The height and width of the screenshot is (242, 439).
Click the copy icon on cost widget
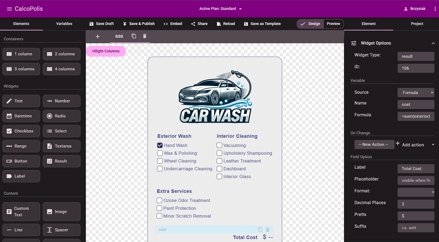click(260, 230)
